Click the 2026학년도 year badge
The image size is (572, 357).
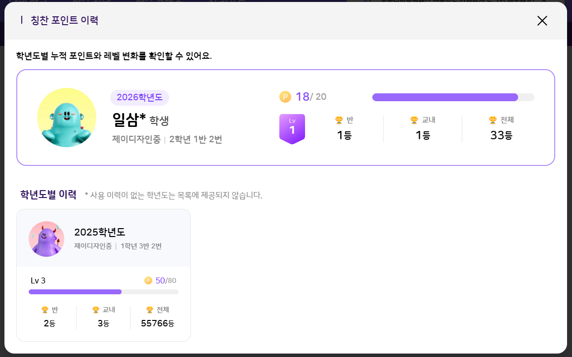pos(139,98)
